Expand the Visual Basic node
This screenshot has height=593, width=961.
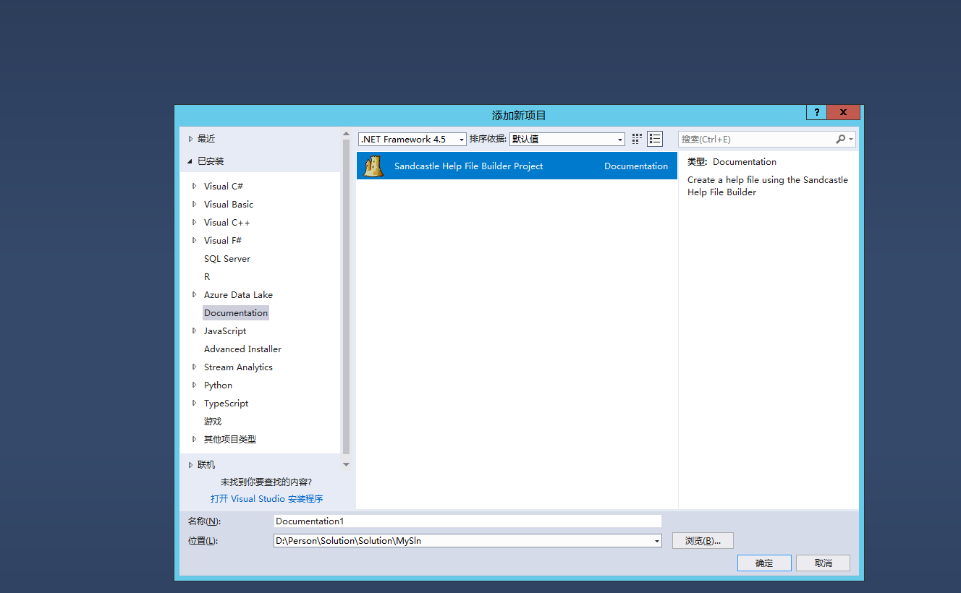point(195,204)
